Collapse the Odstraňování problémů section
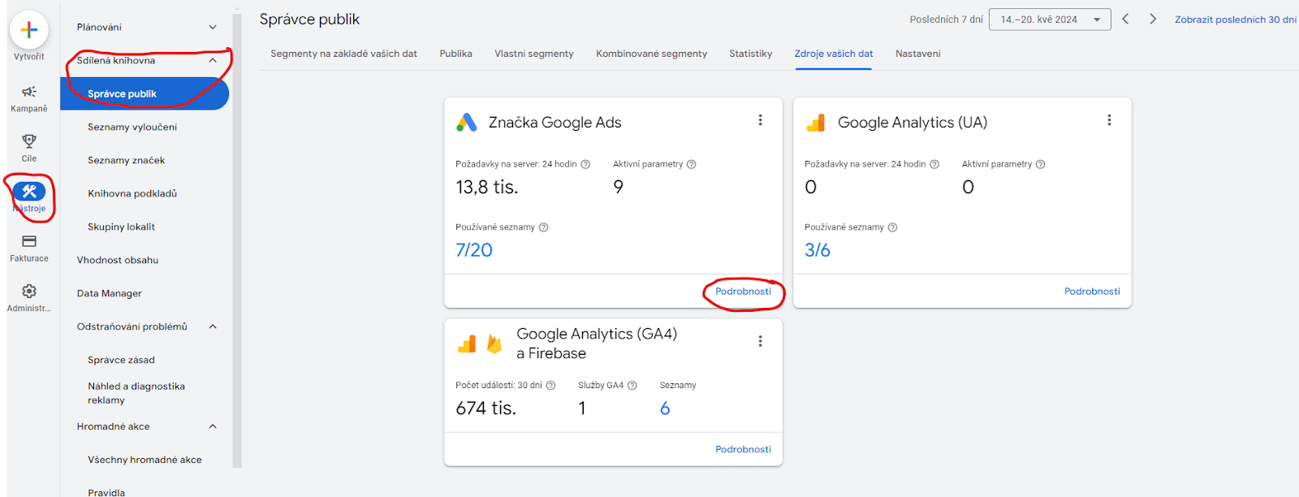Image resolution: width=1299 pixels, height=497 pixels. click(213, 326)
